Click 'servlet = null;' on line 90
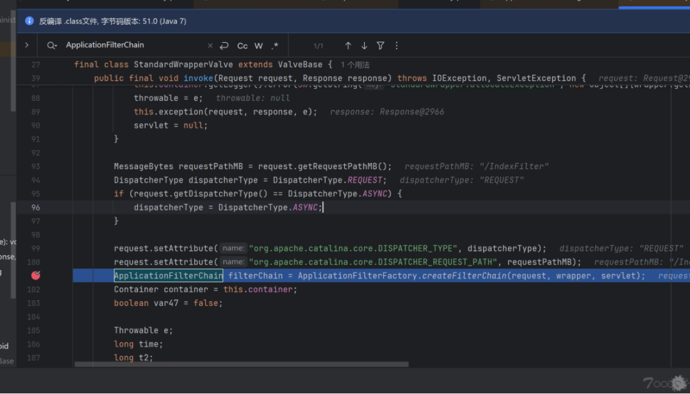Image resolution: width=690 pixels, height=394 pixels. (171, 125)
